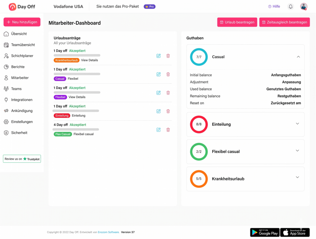This screenshot has height=239, width=316.
Task: Click the Urlaub beantragen button
Action: click(x=237, y=22)
